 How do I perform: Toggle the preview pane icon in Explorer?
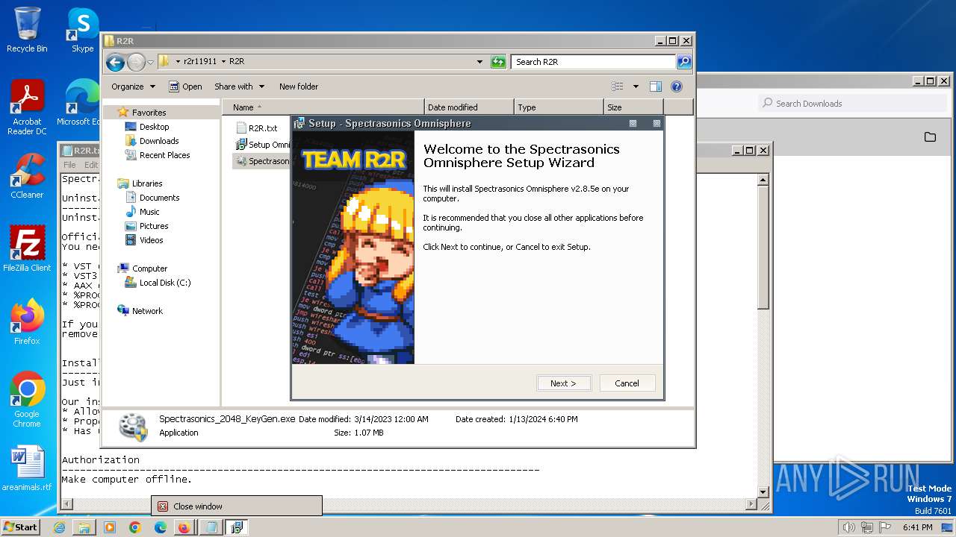655,87
